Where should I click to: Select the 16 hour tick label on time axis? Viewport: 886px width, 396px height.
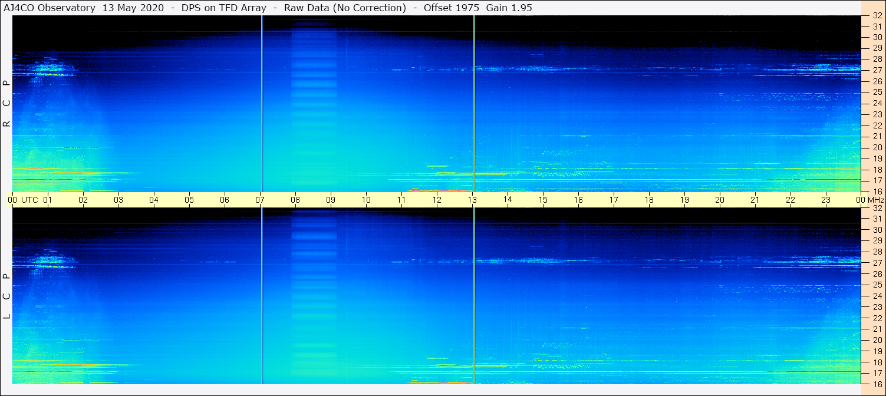coord(578,200)
